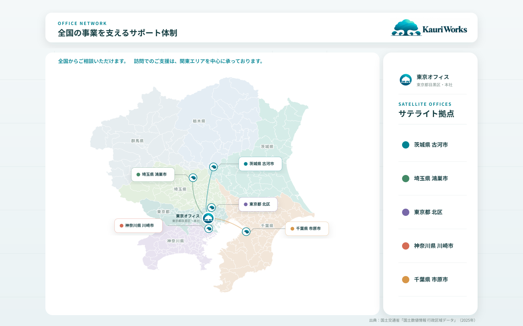Open the 千葉県 市原市 map callout

click(x=307, y=229)
